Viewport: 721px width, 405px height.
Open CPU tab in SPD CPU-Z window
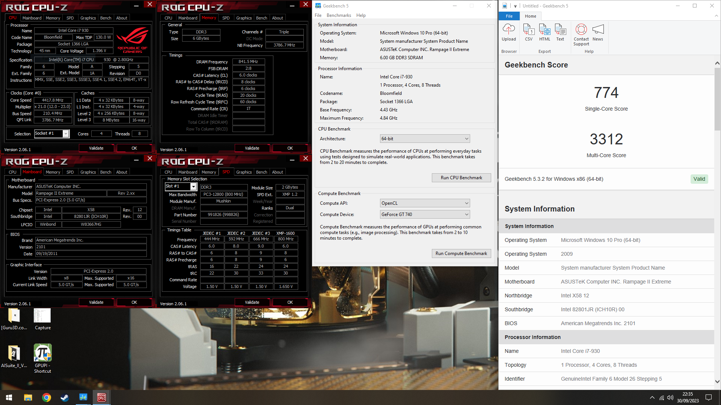click(168, 172)
